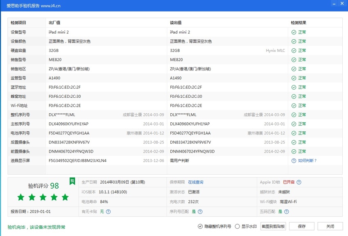Click the help icon next to Apple ID锁

299,182
